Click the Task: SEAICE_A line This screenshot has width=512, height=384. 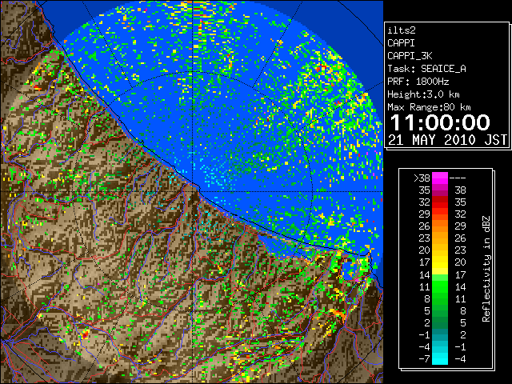pyautogui.click(x=426, y=69)
